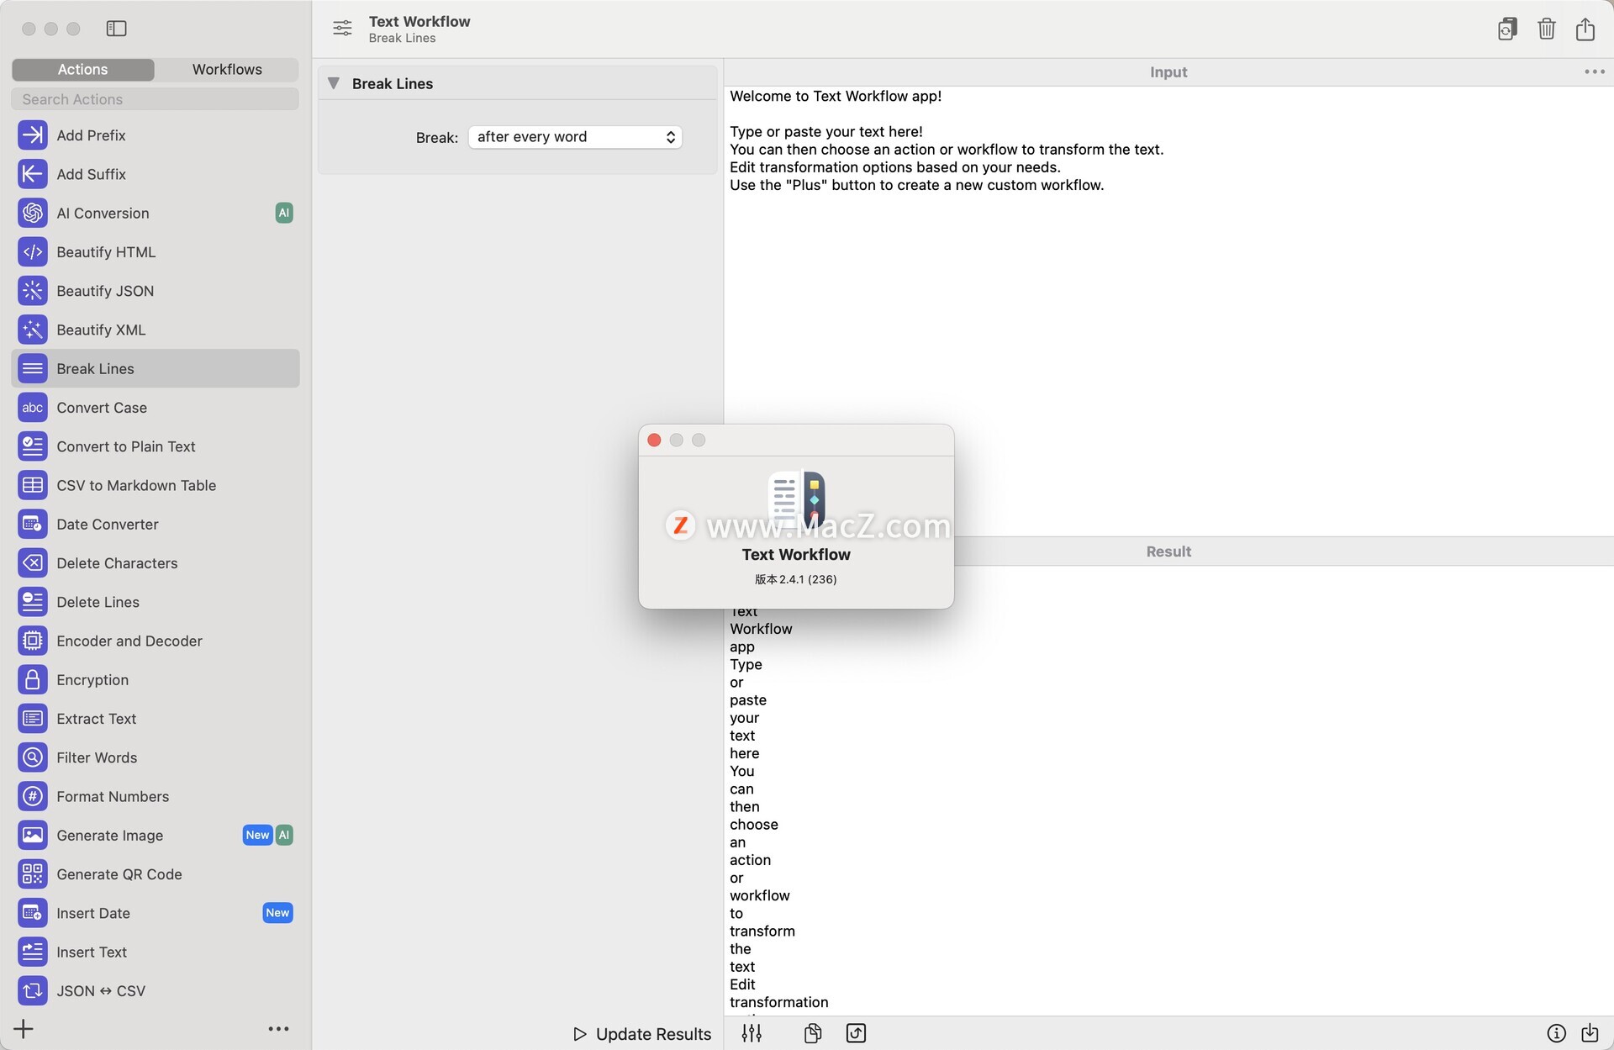Click the Date Converter icon
This screenshot has height=1050, width=1614.
click(x=32, y=525)
